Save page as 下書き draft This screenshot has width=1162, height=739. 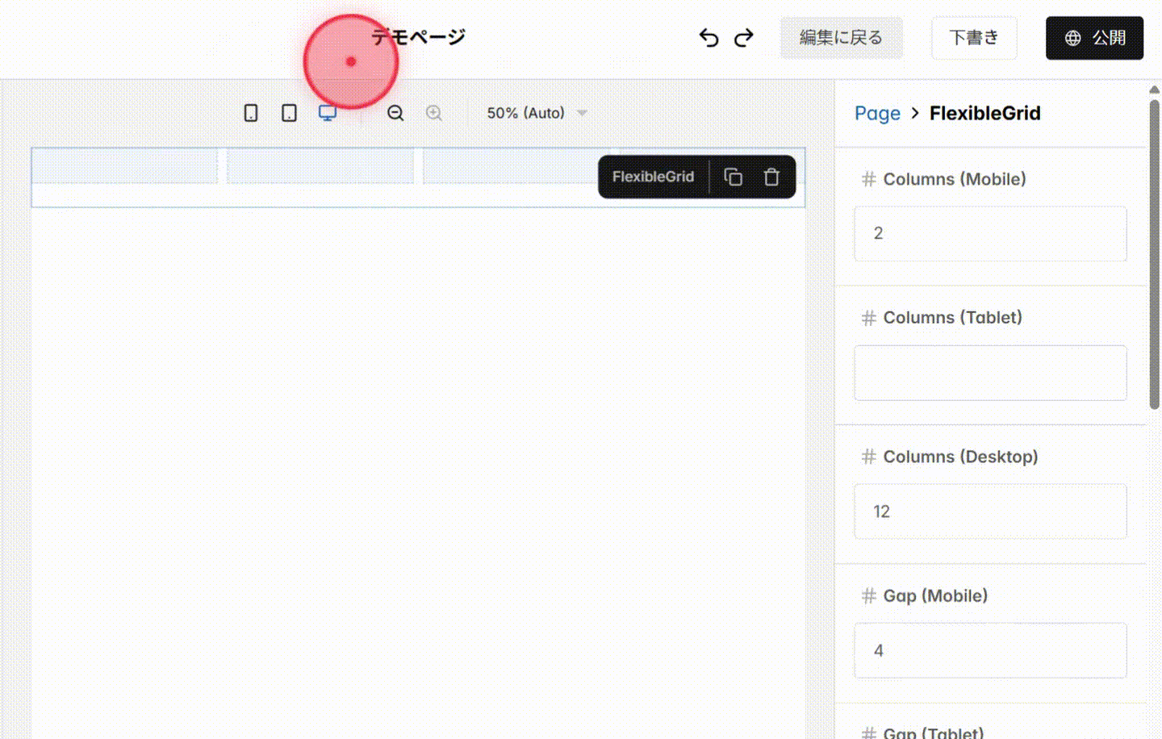click(974, 37)
